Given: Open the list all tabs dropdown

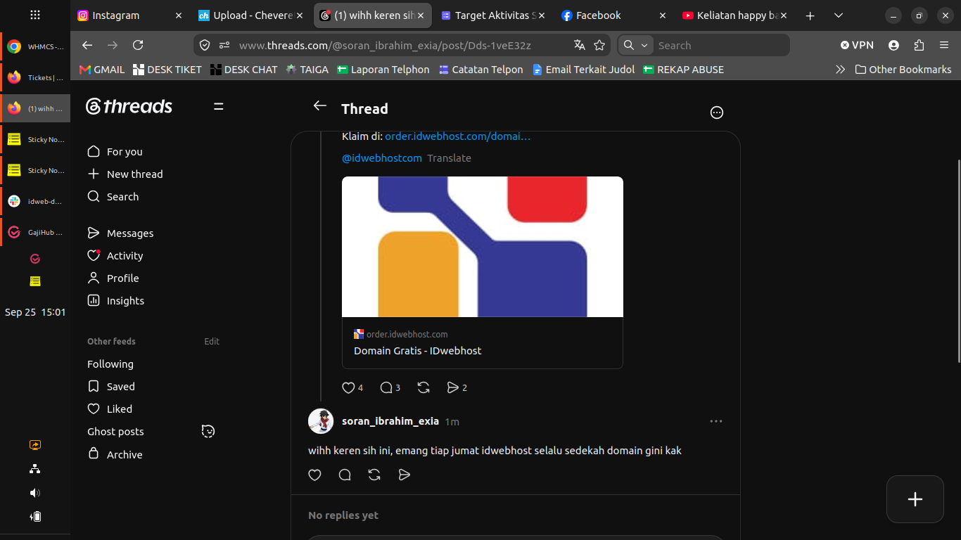Looking at the screenshot, I should click(x=839, y=15).
